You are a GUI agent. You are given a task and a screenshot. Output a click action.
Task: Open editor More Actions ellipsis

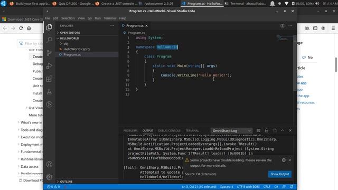(x=290, y=26)
